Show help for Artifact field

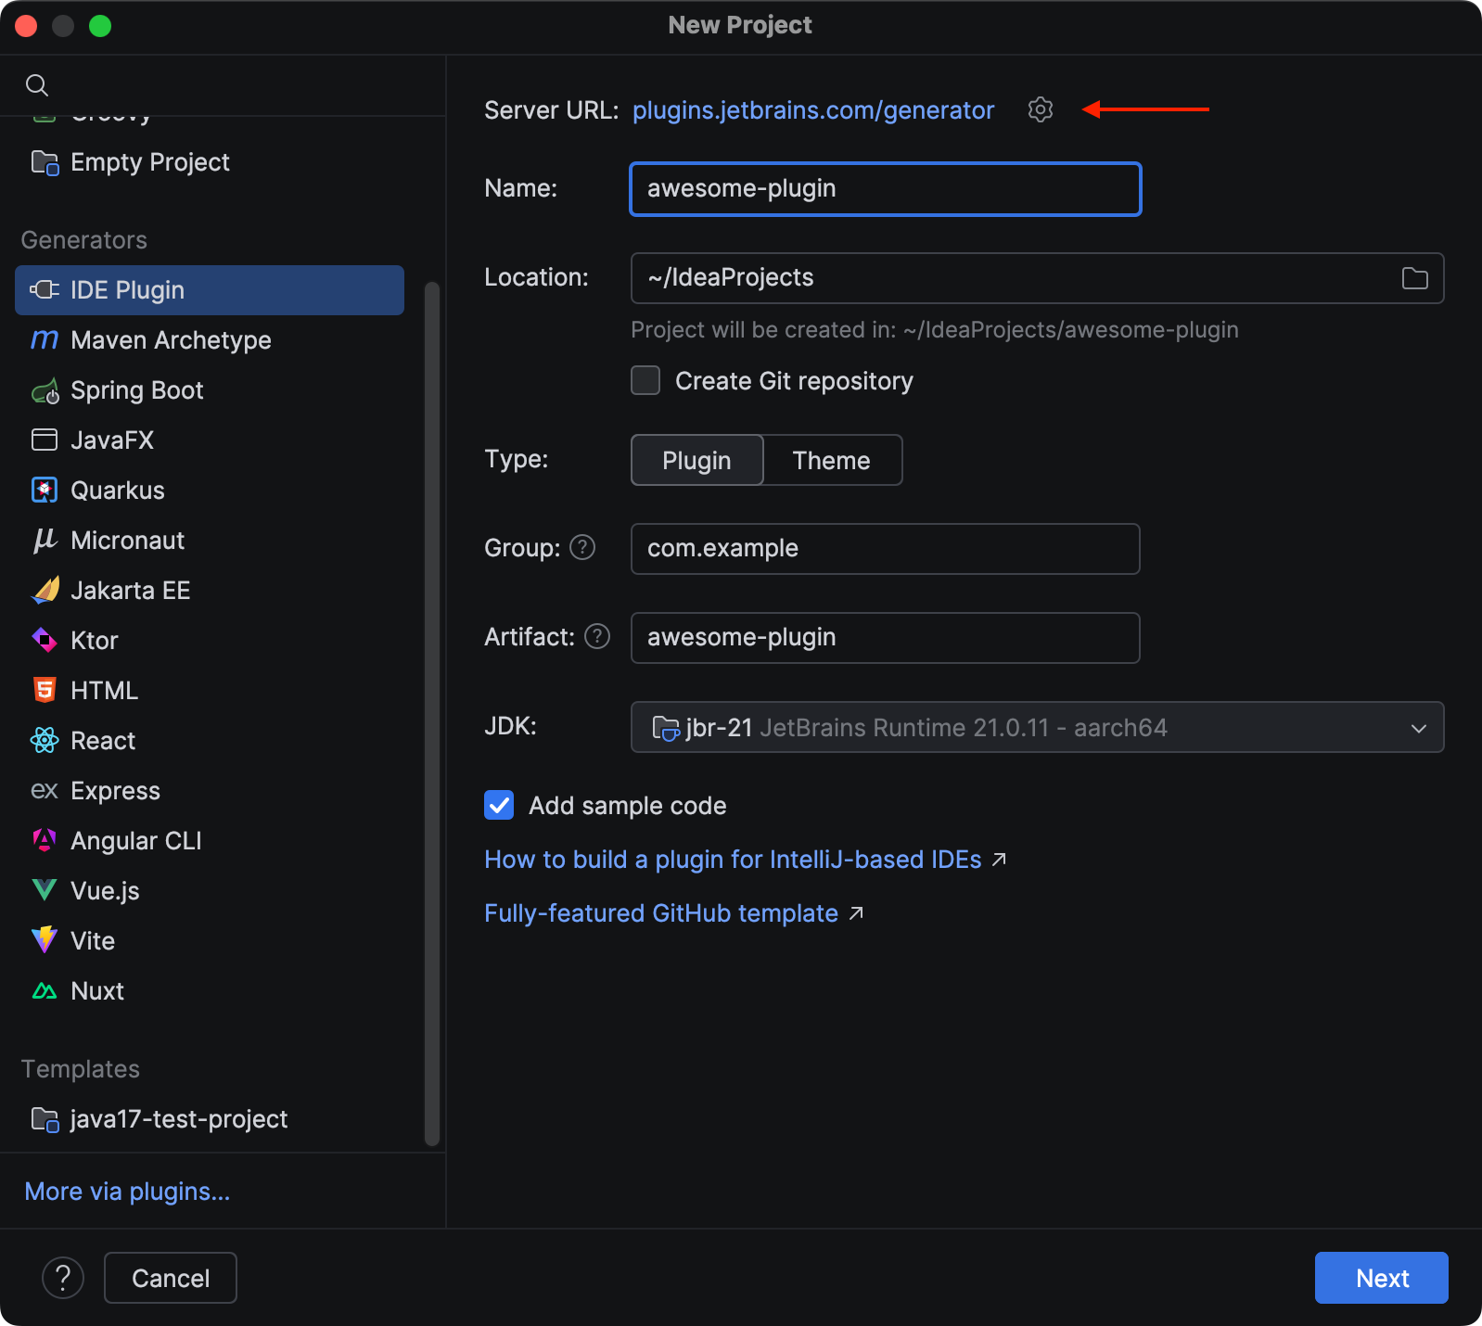pyautogui.click(x=597, y=637)
